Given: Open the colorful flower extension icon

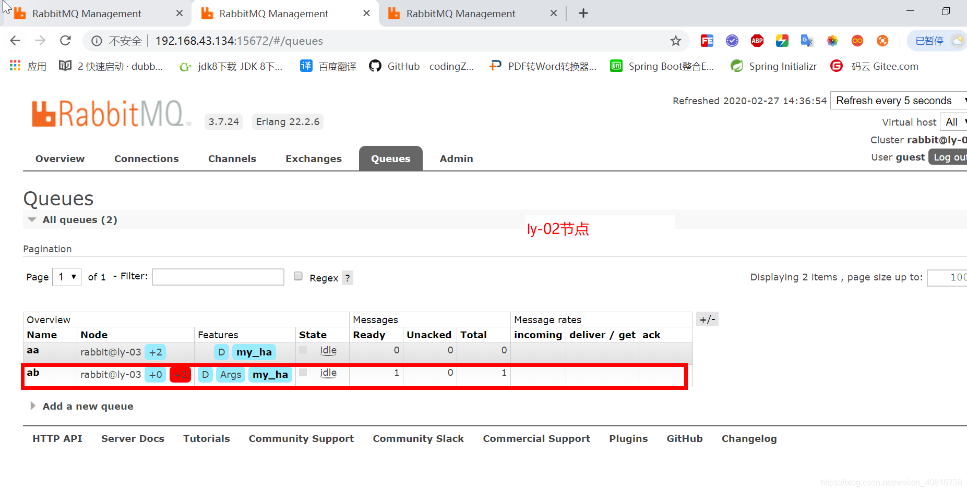Looking at the screenshot, I should point(832,41).
